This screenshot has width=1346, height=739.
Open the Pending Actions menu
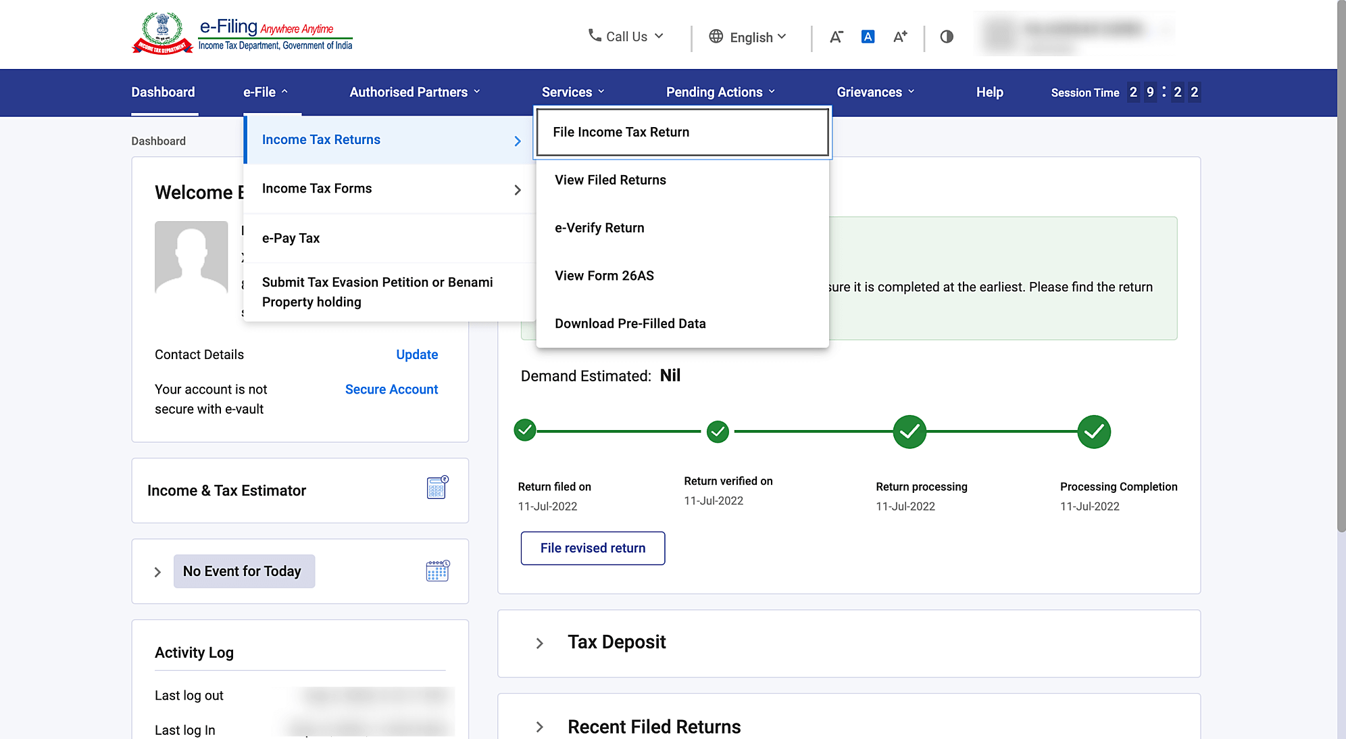(720, 92)
